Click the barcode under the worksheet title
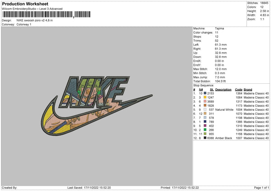271x191 pixels. pyautogui.click(x=46, y=14)
